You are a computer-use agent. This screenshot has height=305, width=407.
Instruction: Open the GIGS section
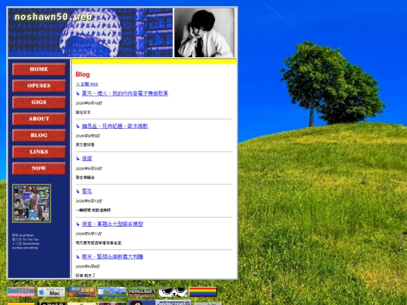point(39,102)
